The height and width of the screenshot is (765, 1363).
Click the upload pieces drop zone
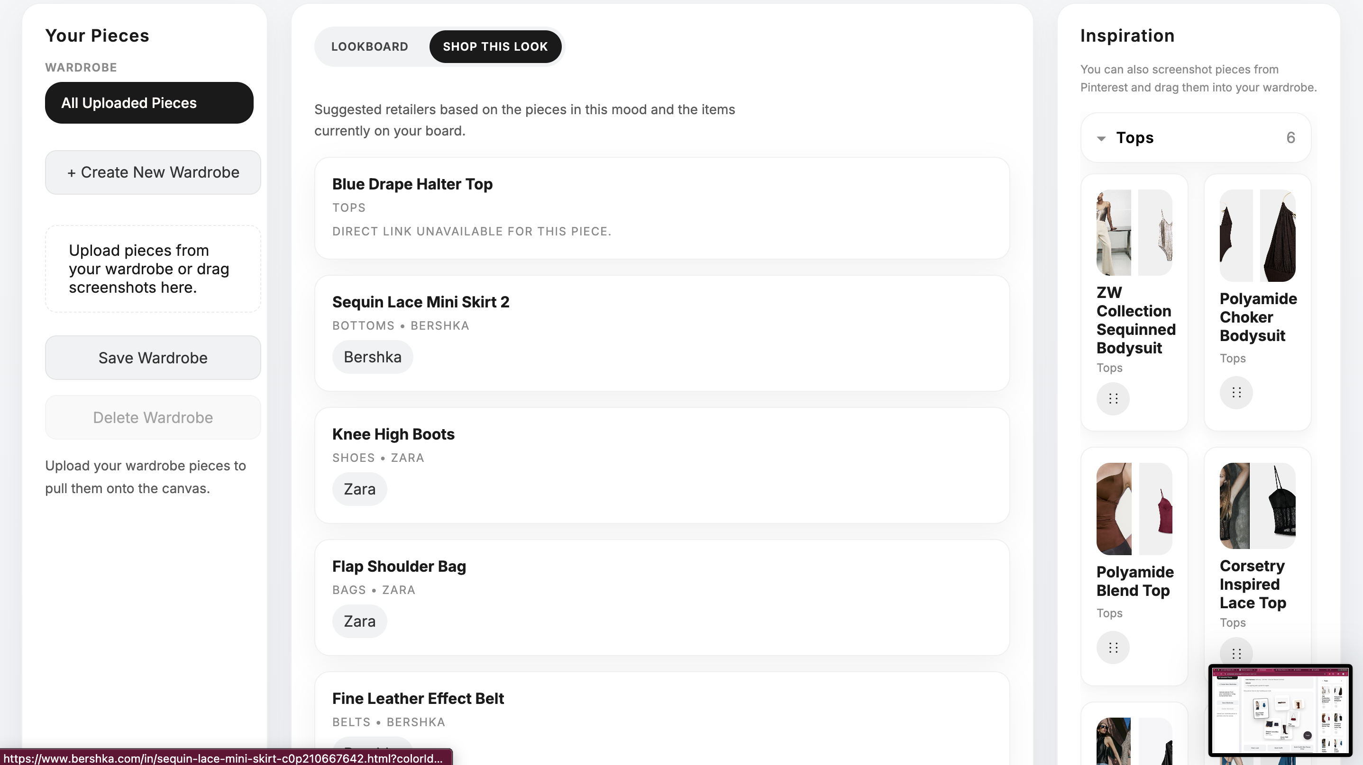tap(152, 269)
